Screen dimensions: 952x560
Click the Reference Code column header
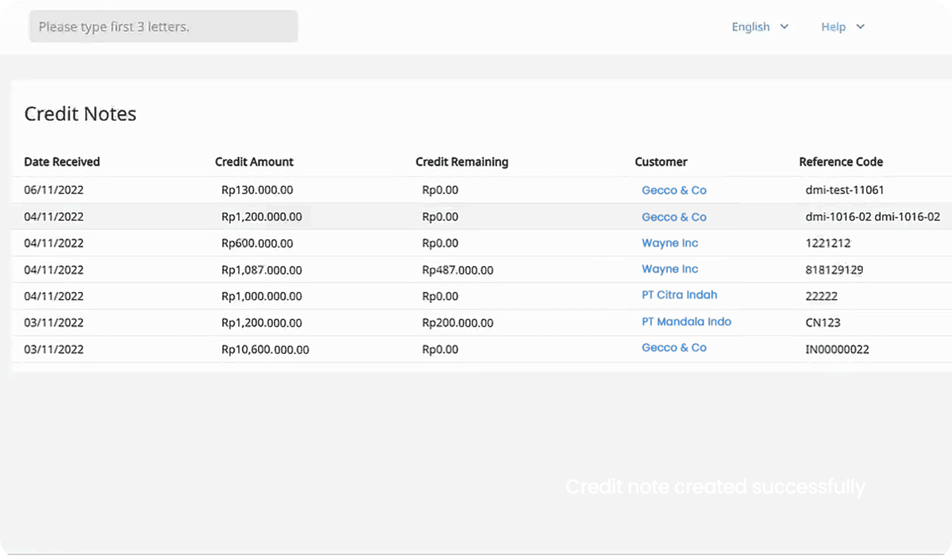pyautogui.click(x=841, y=162)
